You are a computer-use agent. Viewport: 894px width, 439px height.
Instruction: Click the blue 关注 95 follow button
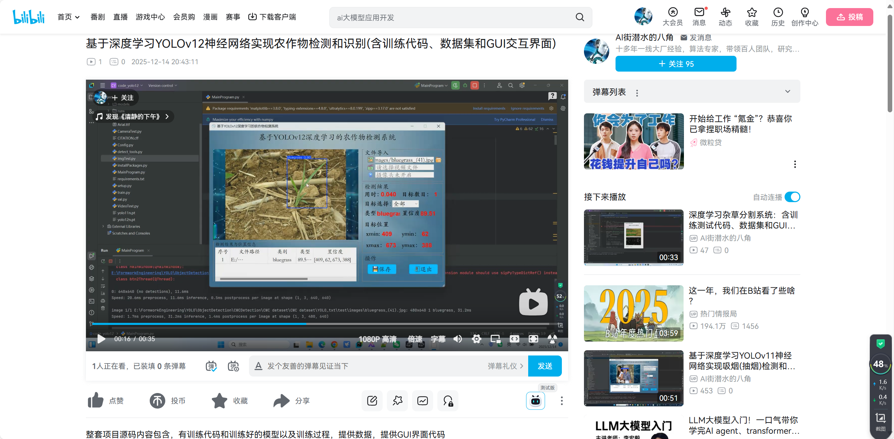click(x=675, y=64)
